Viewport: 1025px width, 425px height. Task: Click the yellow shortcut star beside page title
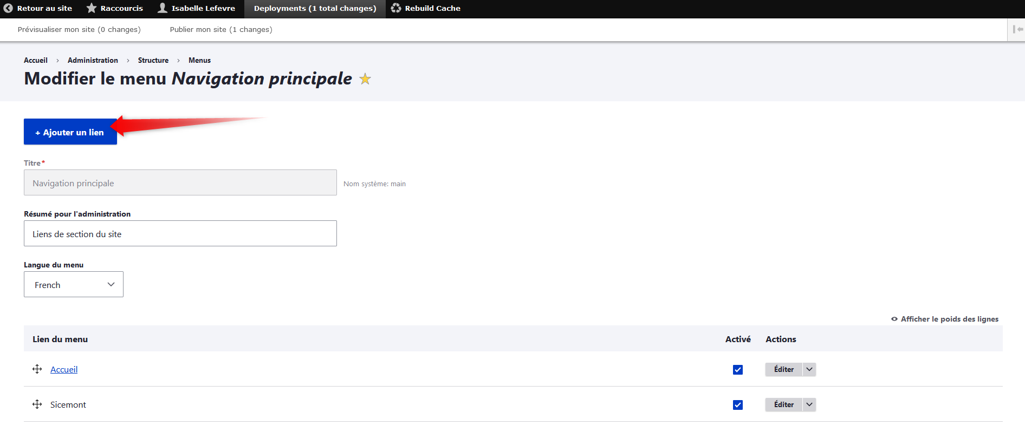(365, 79)
